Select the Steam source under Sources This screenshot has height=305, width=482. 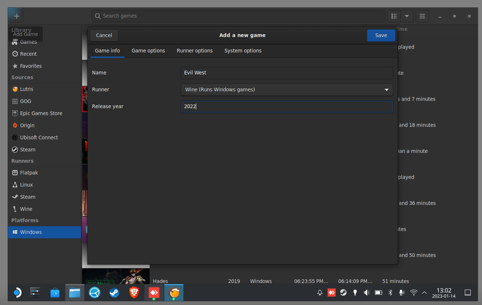44,150
